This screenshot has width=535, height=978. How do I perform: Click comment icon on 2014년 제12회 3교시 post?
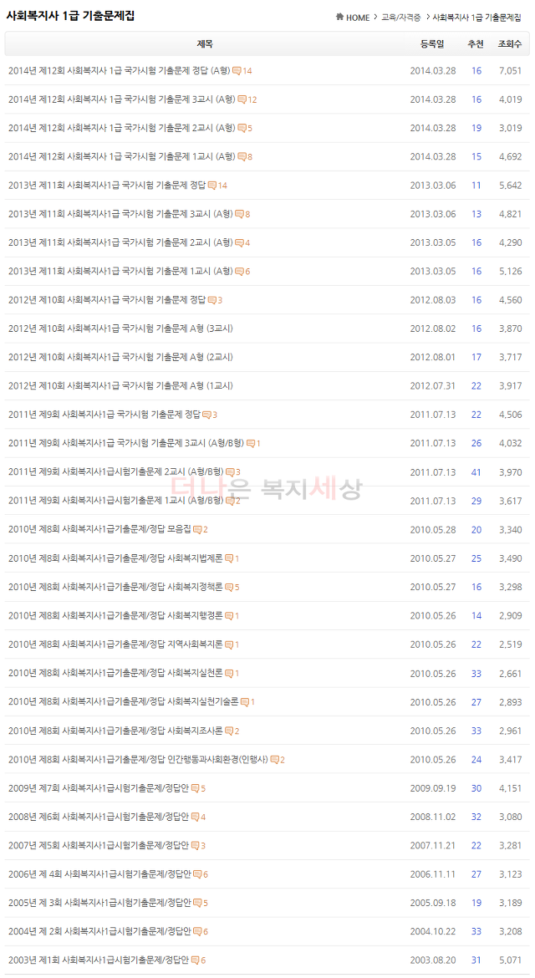242,99
